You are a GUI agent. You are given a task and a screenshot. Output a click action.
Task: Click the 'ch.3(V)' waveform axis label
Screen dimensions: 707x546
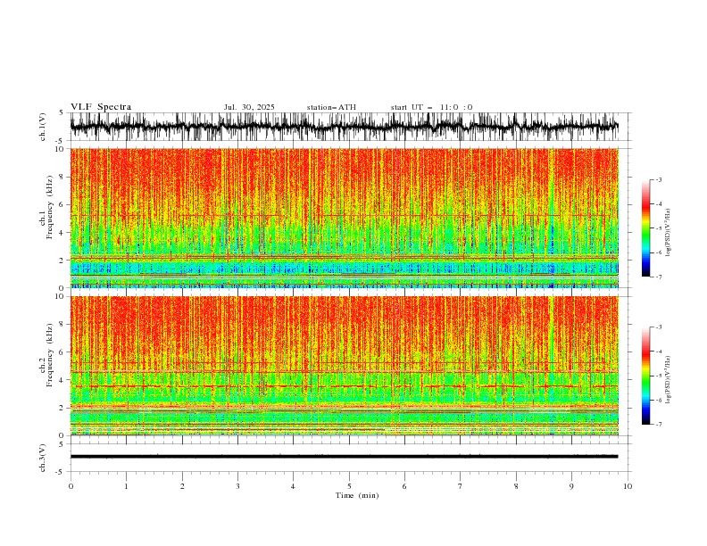43,458
